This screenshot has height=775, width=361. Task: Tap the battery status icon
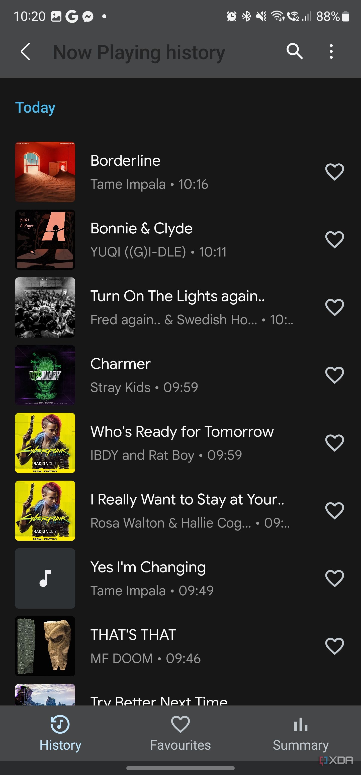(346, 16)
